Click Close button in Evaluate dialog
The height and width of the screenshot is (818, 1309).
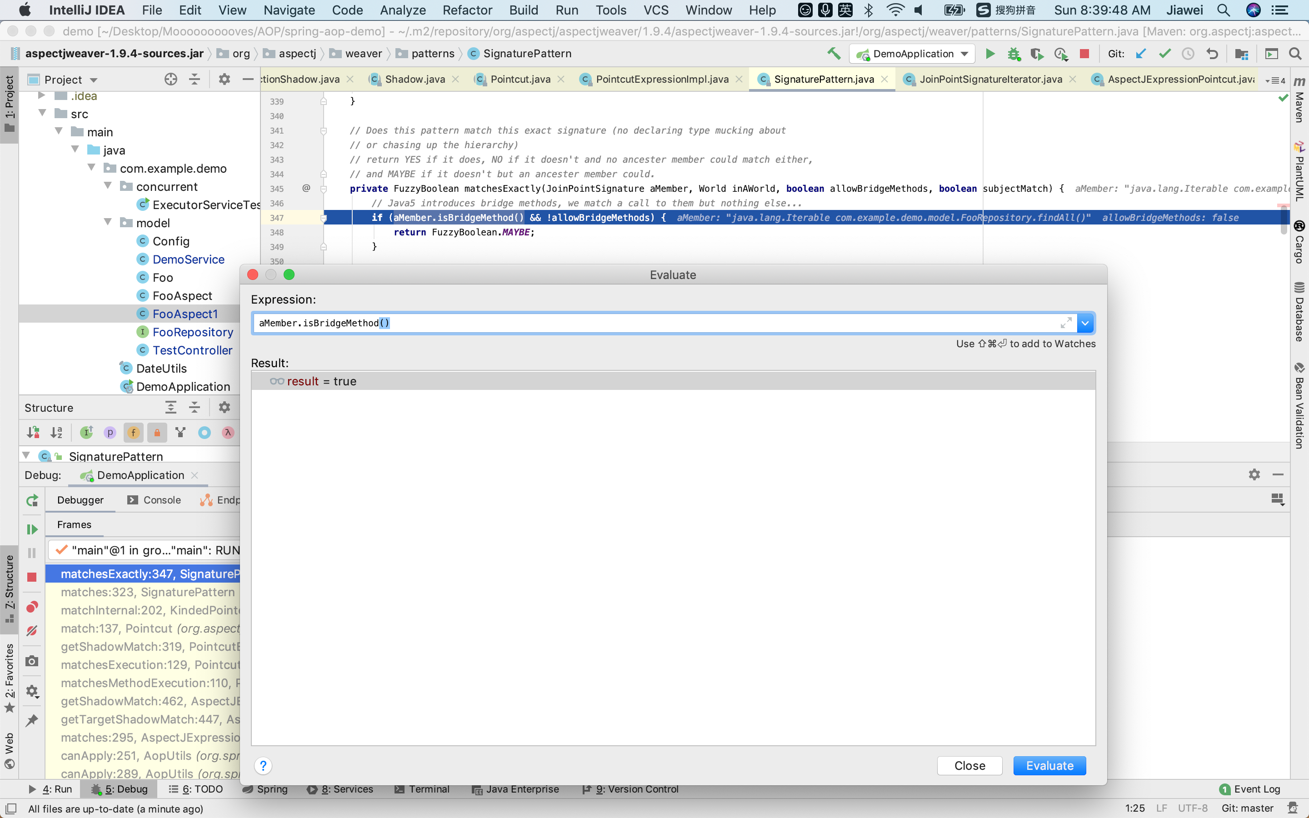coord(969,766)
